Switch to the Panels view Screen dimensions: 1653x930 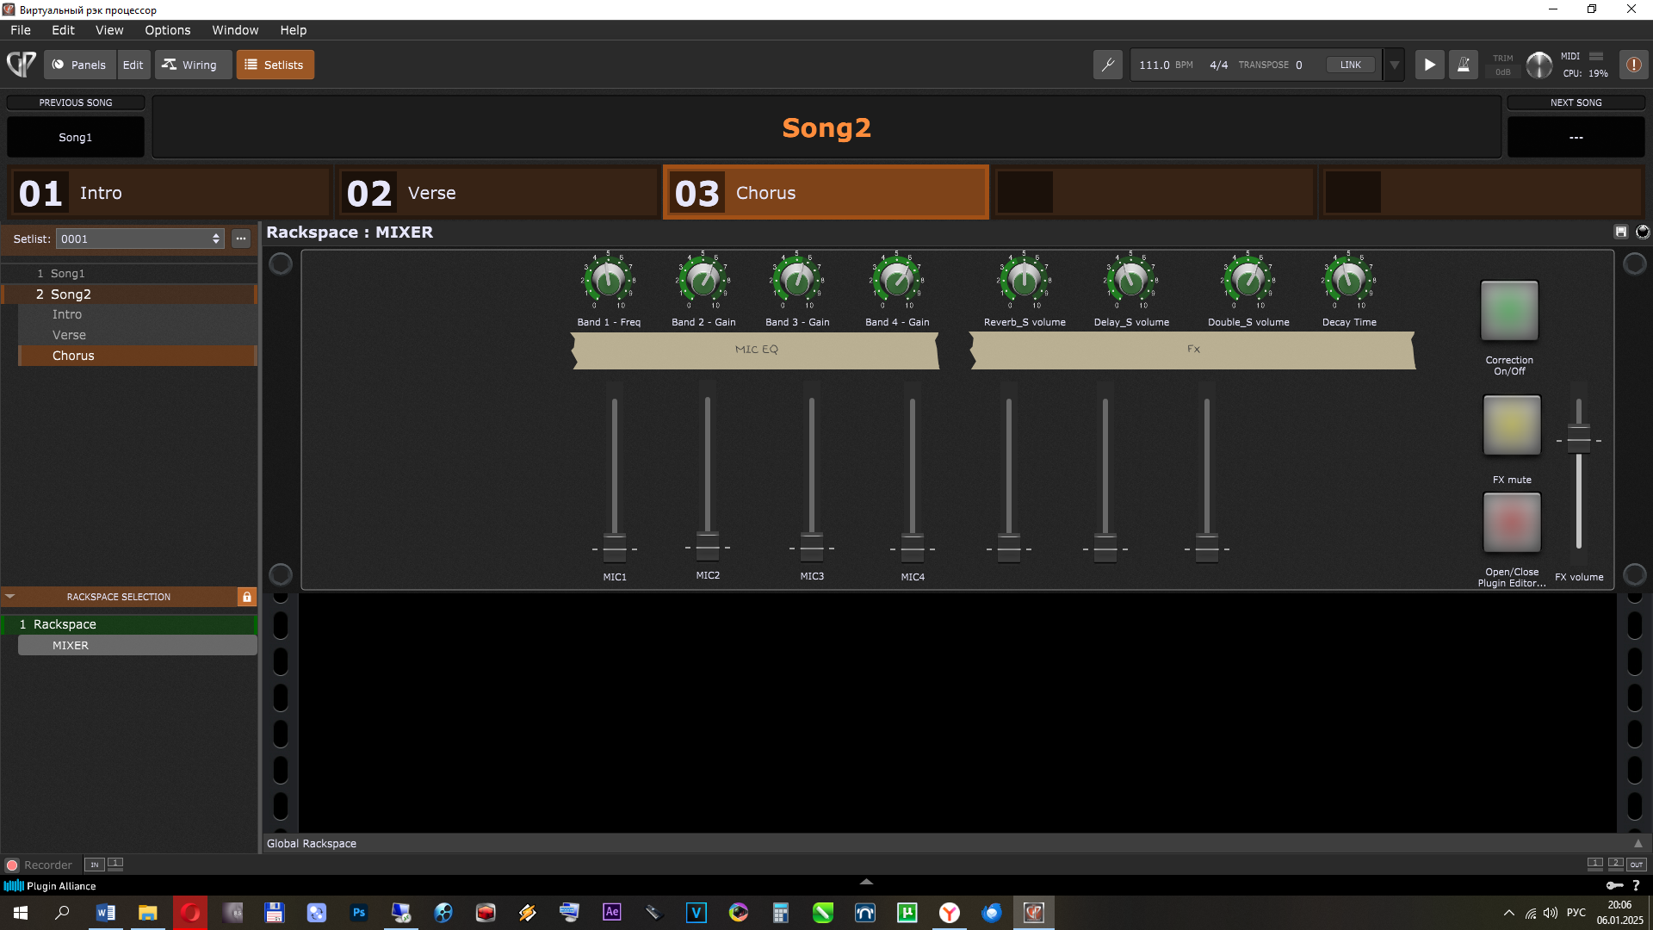[79, 65]
